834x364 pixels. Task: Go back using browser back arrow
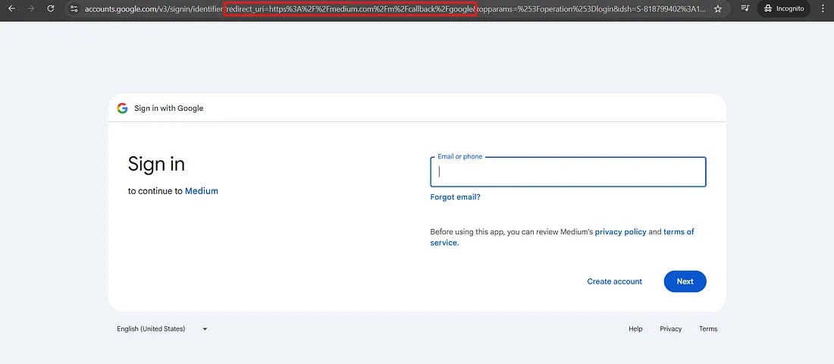point(11,8)
